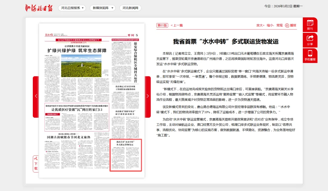Click the forest photo on the newspaper page
This screenshot has height=191, width=328.
point(81,66)
